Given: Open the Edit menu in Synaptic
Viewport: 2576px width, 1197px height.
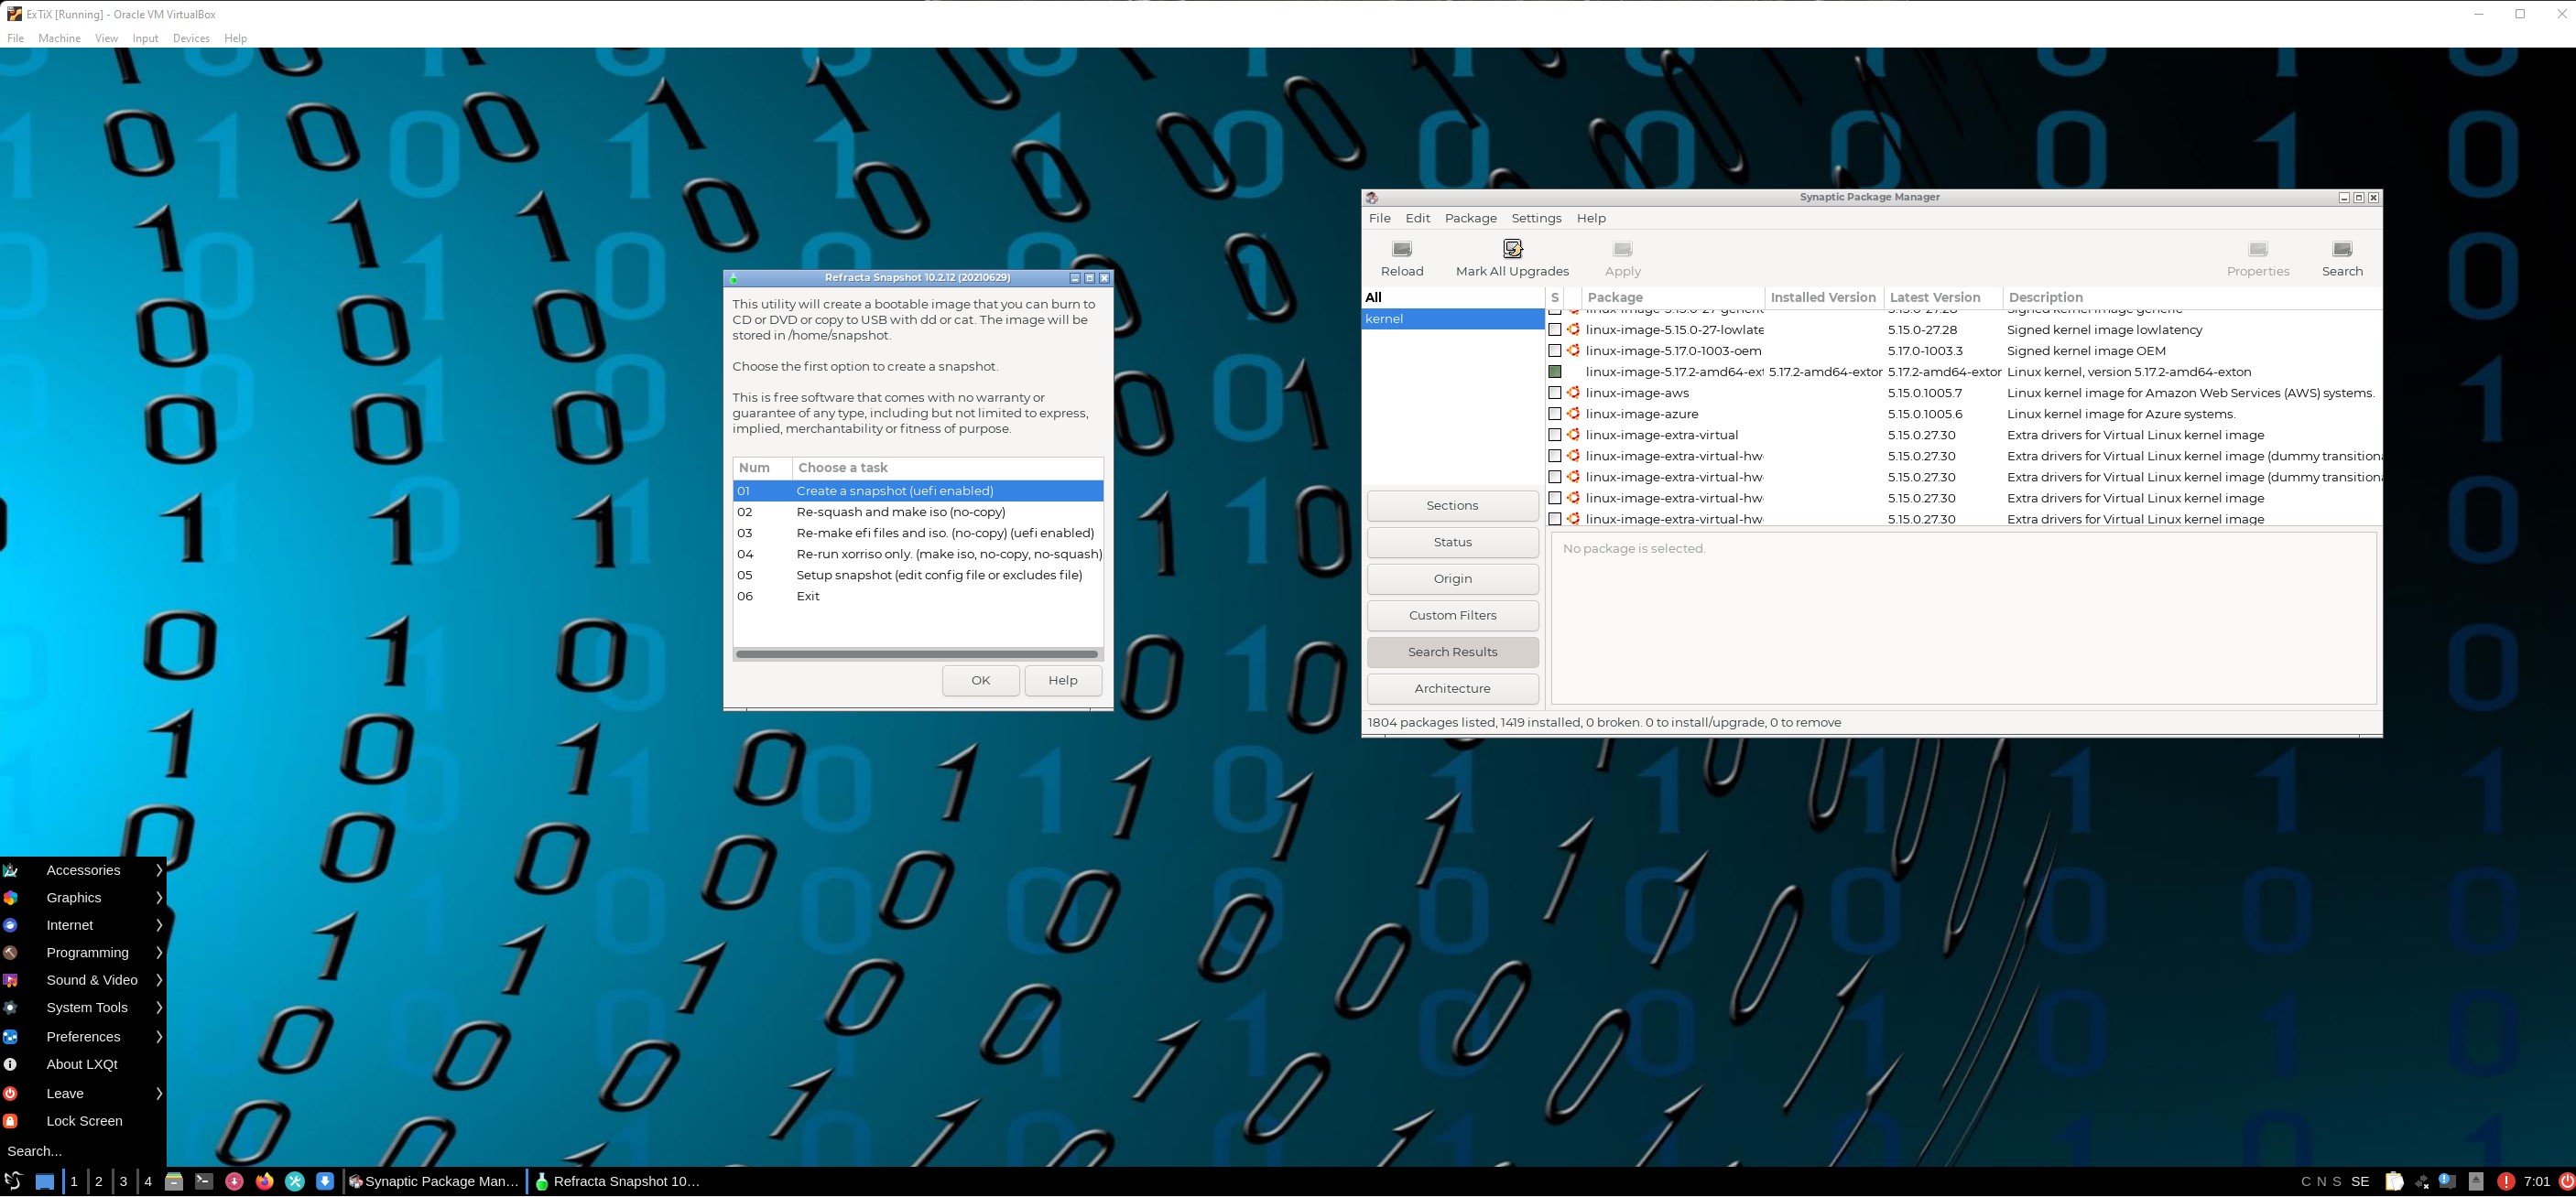Looking at the screenshot, I should click(1417, 218).
